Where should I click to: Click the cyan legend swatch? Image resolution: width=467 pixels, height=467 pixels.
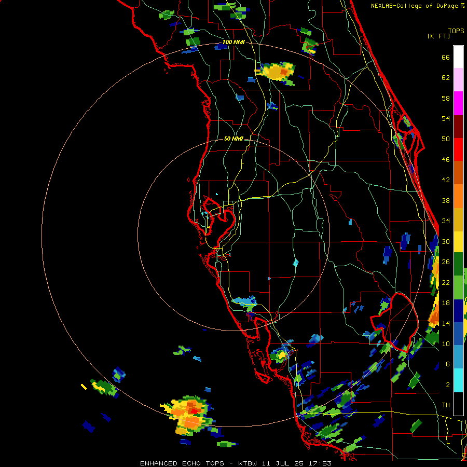click(458, 380)
